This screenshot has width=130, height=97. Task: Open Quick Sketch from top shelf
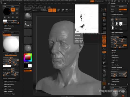[44, 10]
